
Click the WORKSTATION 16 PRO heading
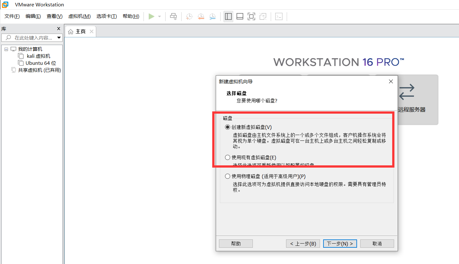pos(338,62)
